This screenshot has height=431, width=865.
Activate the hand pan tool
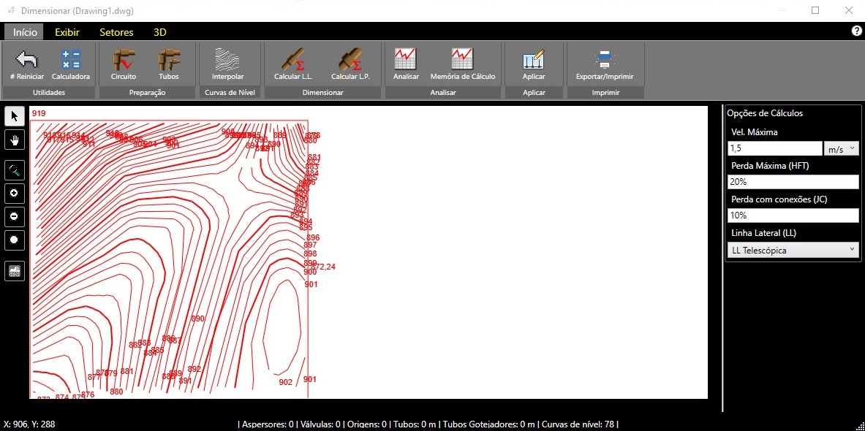(x=15, y=140)
